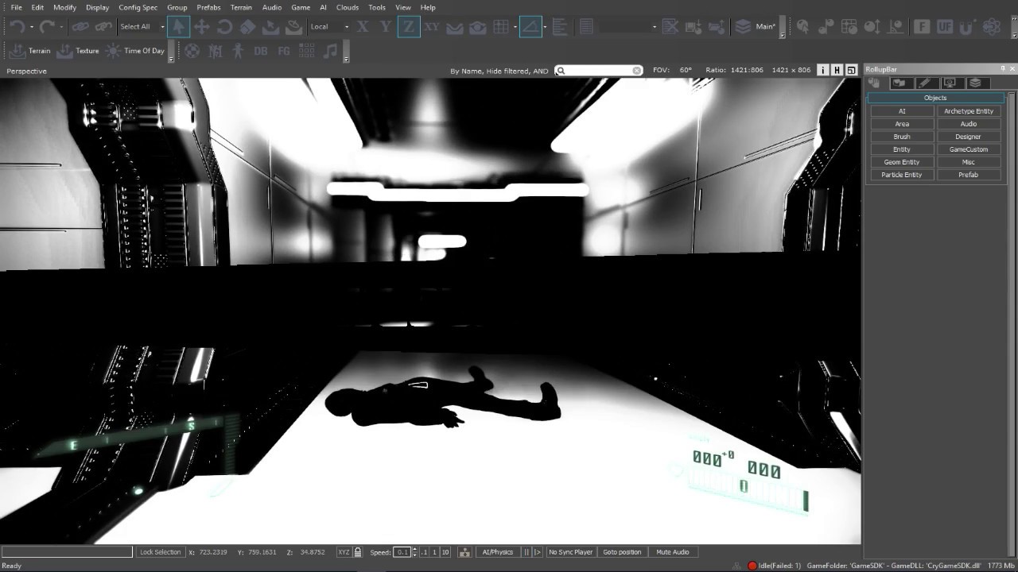
Task: Choose the Move cross-arrows tool
Action: [202, 26]
